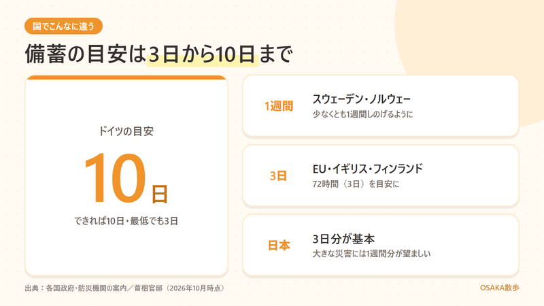The height and width of the screenshot is (306, 544).
Task: Select the できれば10日・最低でも3日 caption
Action: pyautogui.click(x=126, y=221)
